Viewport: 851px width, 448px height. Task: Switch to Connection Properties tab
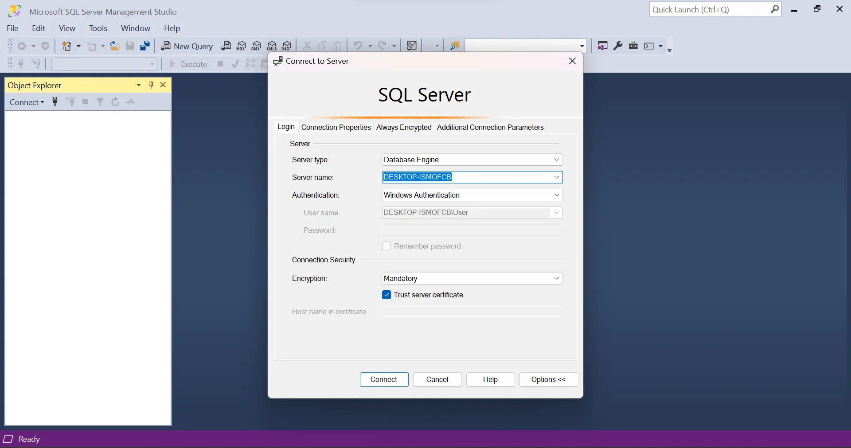pyautogui.click(x=336, y=128)
